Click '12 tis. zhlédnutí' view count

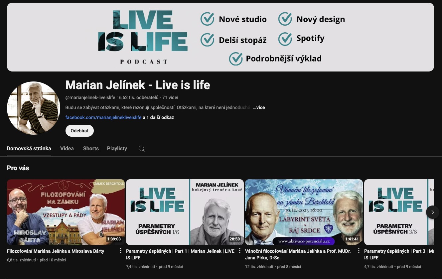259,267
